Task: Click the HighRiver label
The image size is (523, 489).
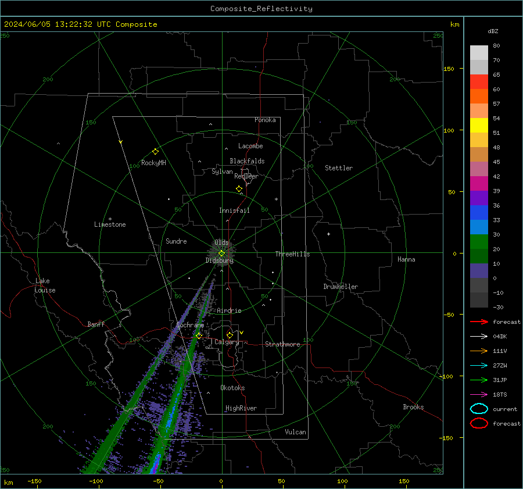Action: tap(241, 408)
